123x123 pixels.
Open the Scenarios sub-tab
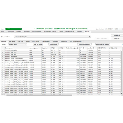tap(3, 41)
